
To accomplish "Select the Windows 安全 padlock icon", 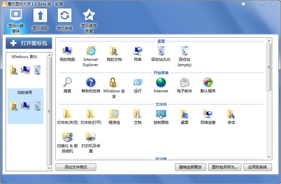I will click(x=114, y=88).
